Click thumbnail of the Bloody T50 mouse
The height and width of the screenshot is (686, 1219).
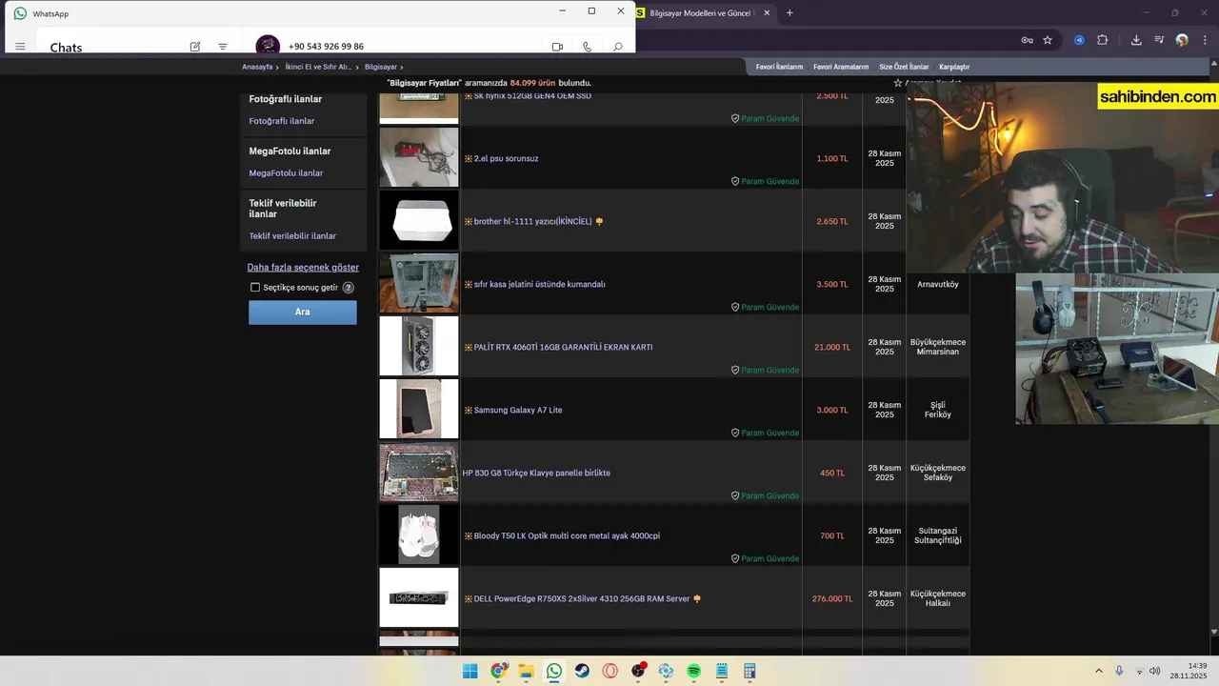pos(419,535)
